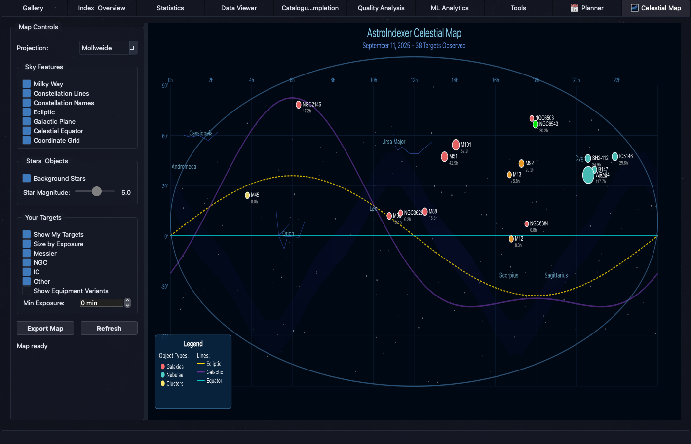Open the Quality Analysis tab
Screen dimensions: 691x444
[381, 8]
